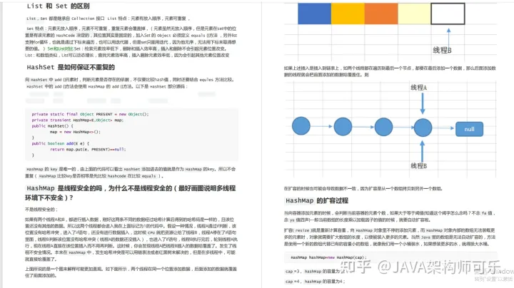This screenshot has width=514, height=288.
Task: Select the "null" box in the linked list diagram
Action: [469, 129]
